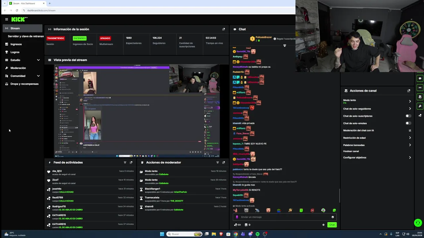The width and height of the screenshot is (424, 238).
Task: Open Windows Start button on taskbar
Action: (162, 234)
